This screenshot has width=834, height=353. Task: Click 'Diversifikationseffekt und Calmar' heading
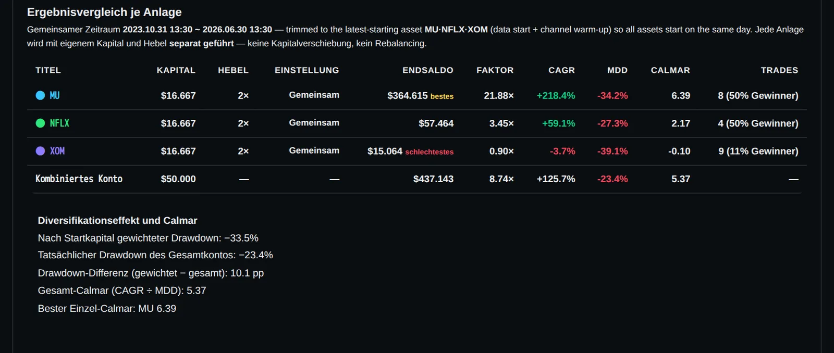pyautogui.click(x=117, y=220)
